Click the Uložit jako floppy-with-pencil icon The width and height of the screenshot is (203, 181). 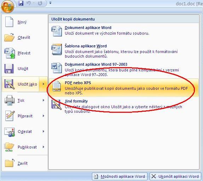pos(9,84)
